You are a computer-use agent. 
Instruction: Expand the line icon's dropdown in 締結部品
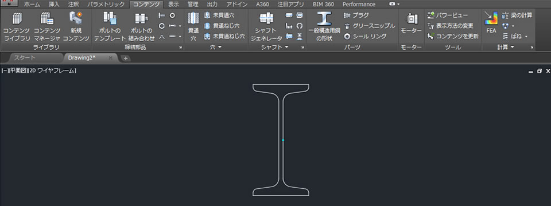pos(180,37)
